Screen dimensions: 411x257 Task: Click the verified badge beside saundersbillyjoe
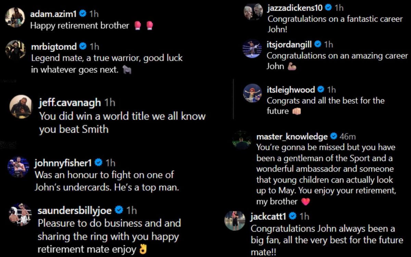pyautogui.click(x=120, y=210)
